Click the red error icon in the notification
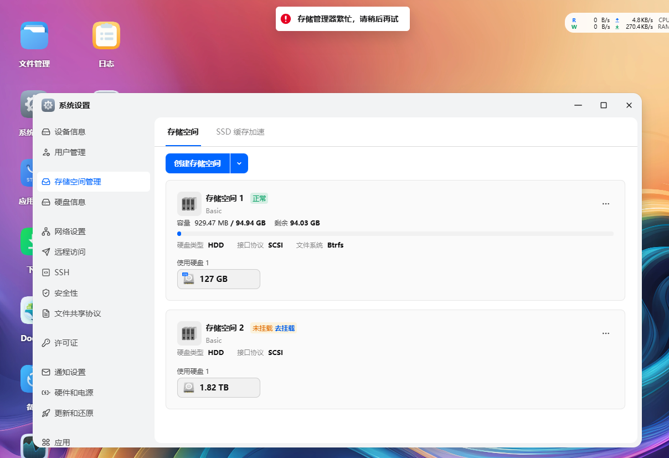 [x=286, y=19]
